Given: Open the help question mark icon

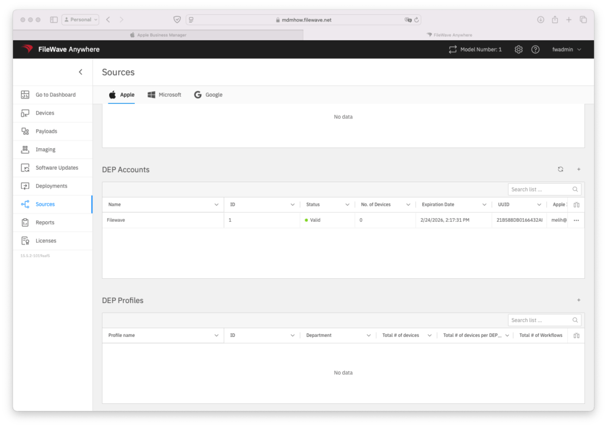Looking at the screenshot, I should (x=535, y=50).
